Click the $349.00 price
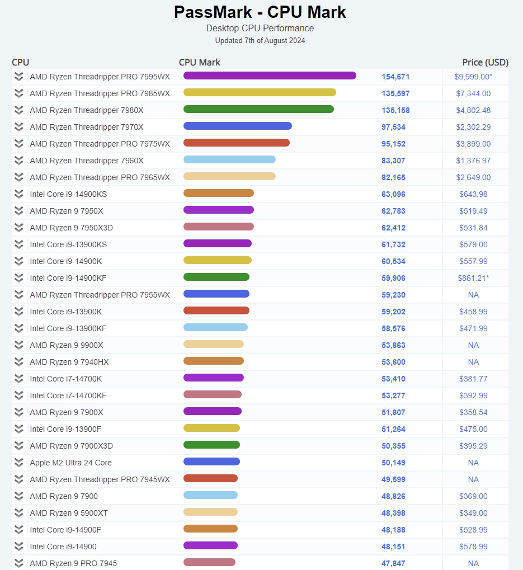523x570 pixels. pyautogui.click(x=473, y=513)
